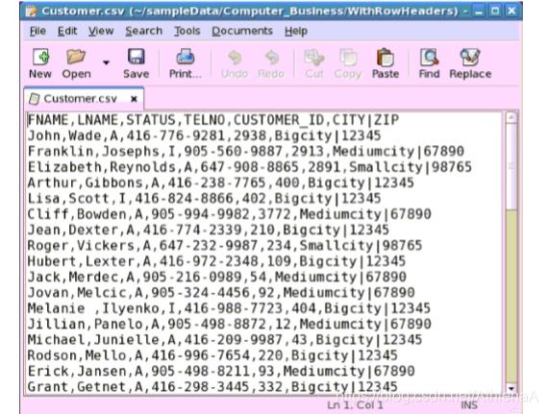
Task: Click the scrollbar up arrow
Action: coord(511,117)
